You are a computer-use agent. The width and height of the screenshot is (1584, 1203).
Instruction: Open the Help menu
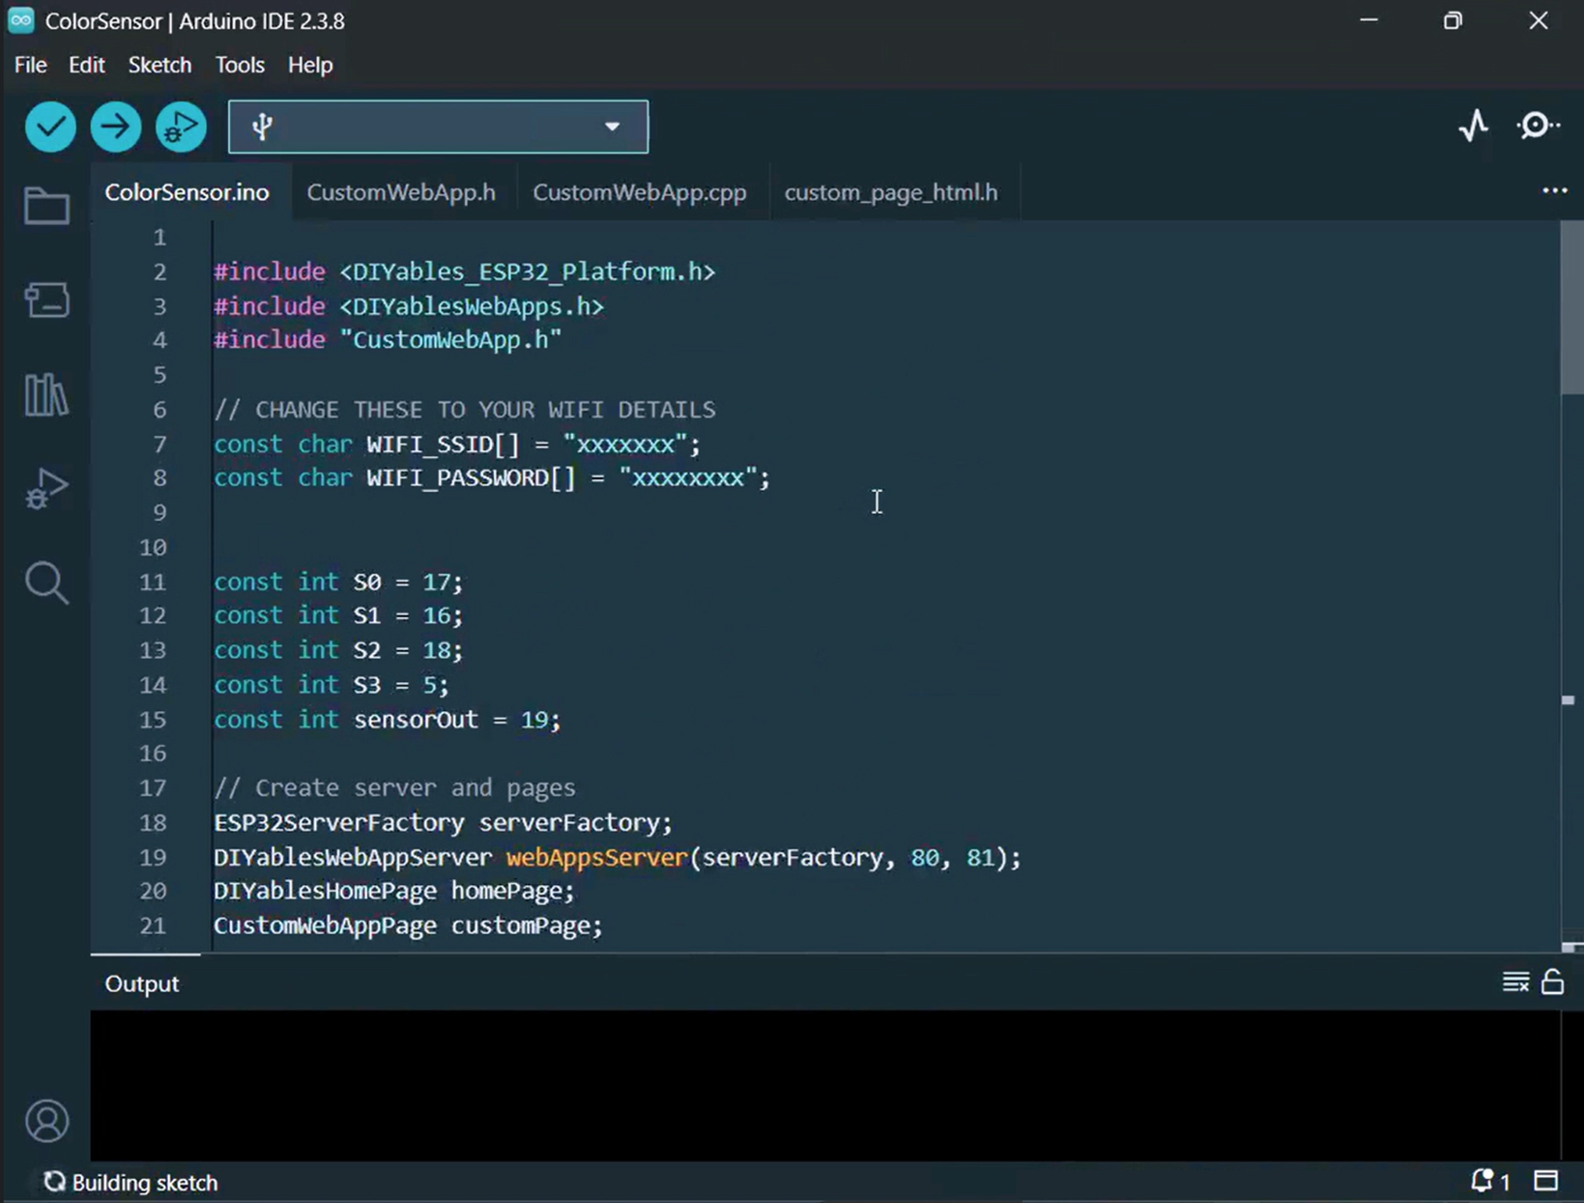pos(310,65)
